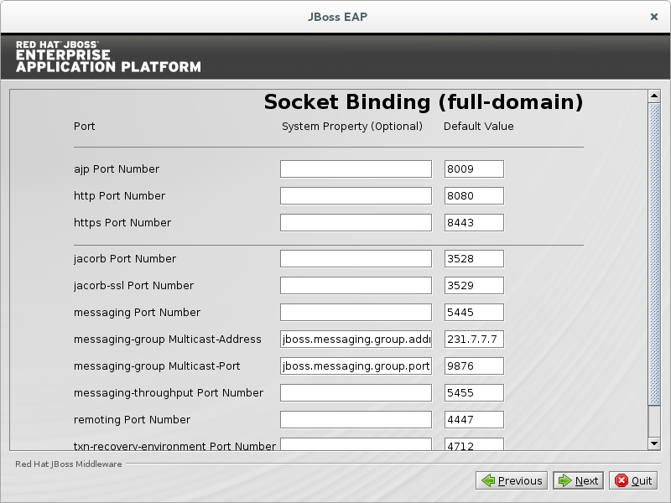Click the https default value 8443 field

click(x=474, y=223)
